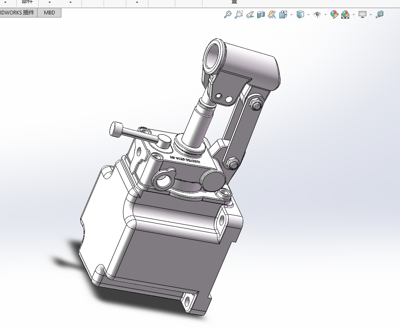Open the Display Style dropdown arrow
Viewport: 400px width, 329px height.
coord(308,14)
